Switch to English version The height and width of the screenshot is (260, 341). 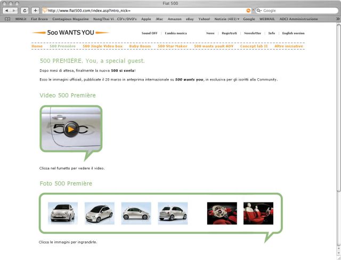[293, 33]
